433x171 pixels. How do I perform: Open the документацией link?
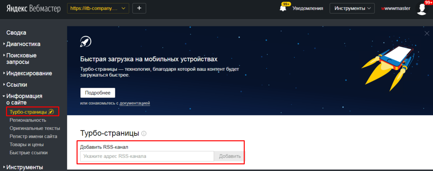tap(135, 103)
